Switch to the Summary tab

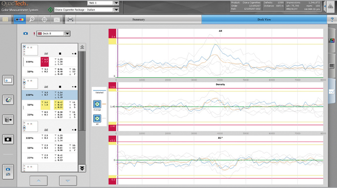pos(138,19)
